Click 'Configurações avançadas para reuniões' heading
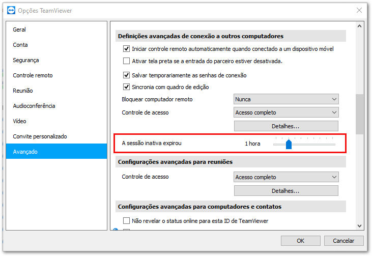Image resolution: width=372 pixels, height=256 pixels. (175, 162)
